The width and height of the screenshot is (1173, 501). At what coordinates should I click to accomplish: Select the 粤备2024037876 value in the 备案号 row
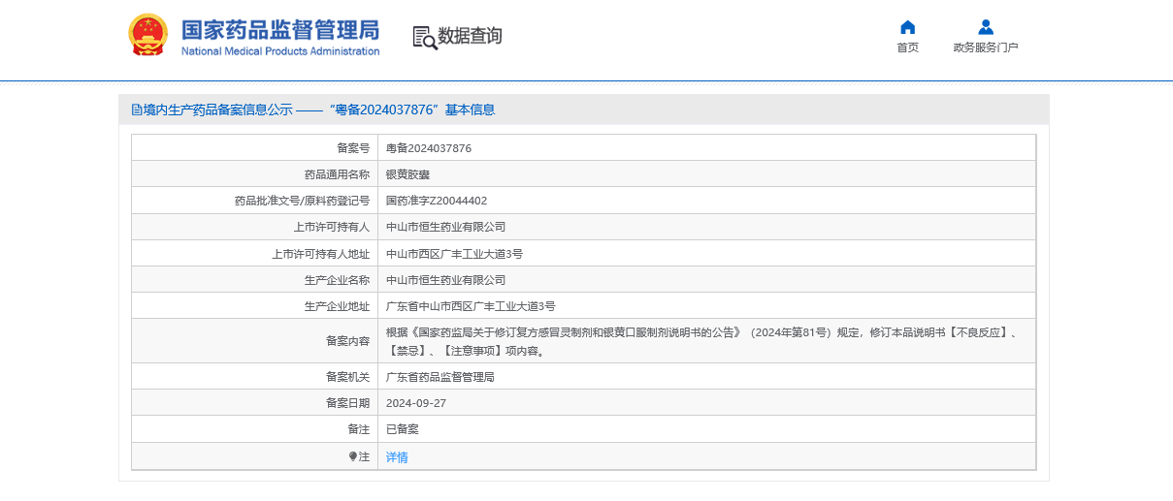coord(429,148)
